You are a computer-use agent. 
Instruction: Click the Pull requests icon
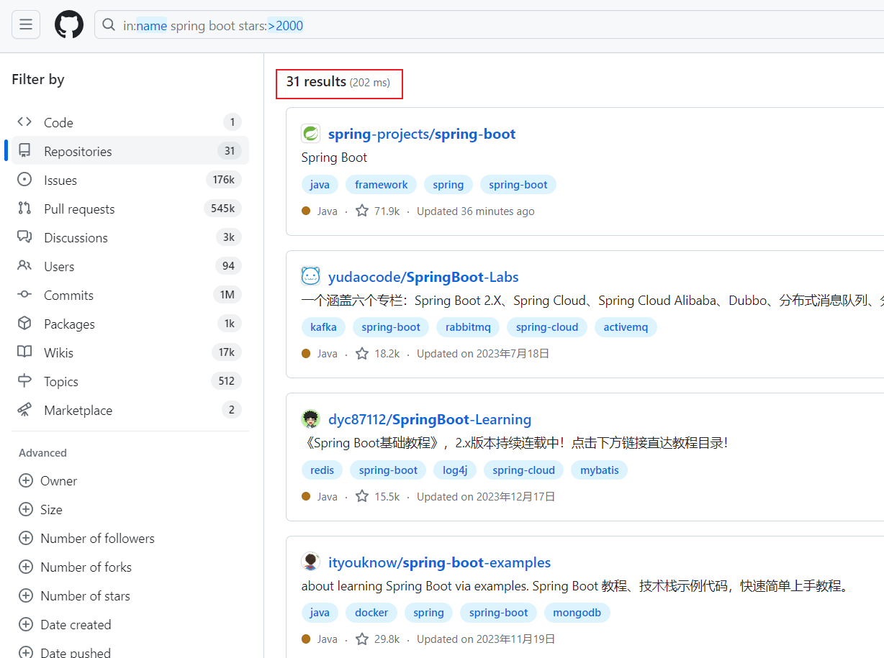pyautogui.click(x=24, y=209)
